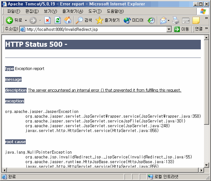Click the grayed Forward arrow button
This screenshot has width=211, height=181.
33,20
